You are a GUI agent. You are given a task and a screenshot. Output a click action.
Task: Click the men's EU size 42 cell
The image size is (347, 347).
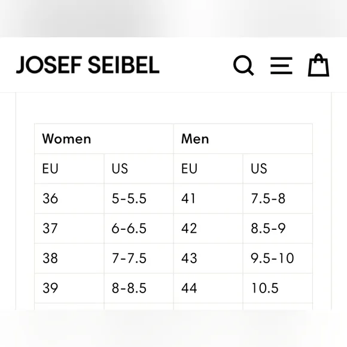pyautogui.click(x=208, y=229)
